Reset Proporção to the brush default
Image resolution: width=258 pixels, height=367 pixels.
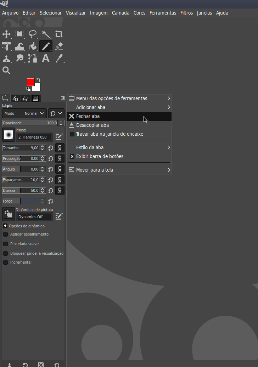(x=50, y=159)
